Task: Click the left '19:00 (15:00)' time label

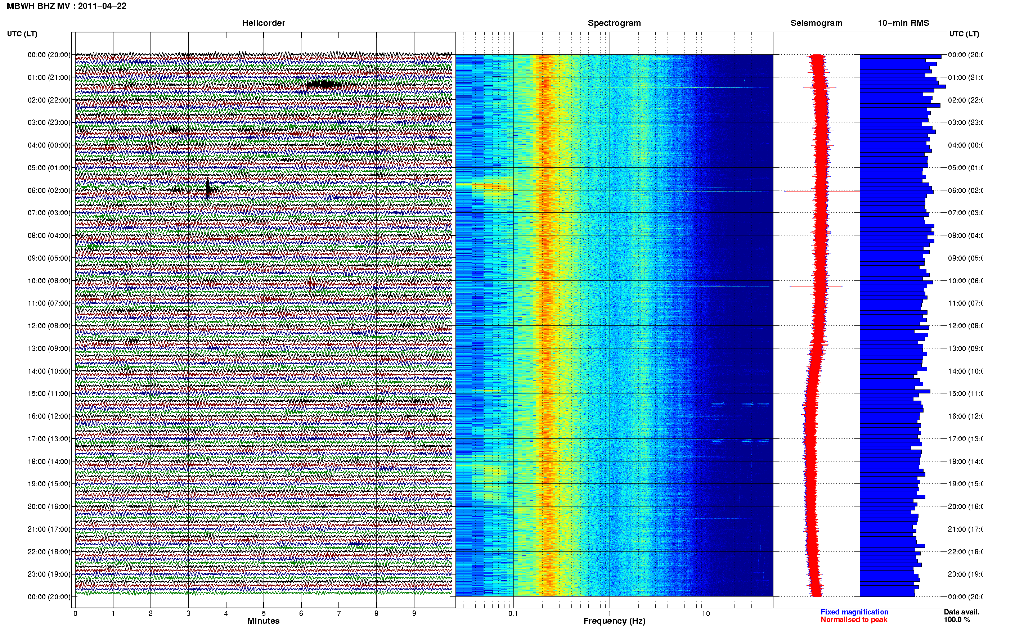Action: click(x=49, y=484)
